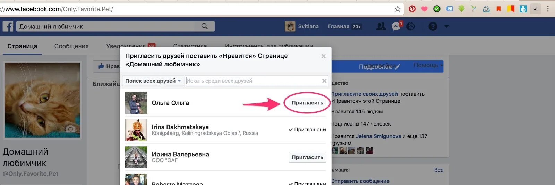Click the browser address bar URL
This screenshot has height=185, width=555.
click(x=59, y=9)
